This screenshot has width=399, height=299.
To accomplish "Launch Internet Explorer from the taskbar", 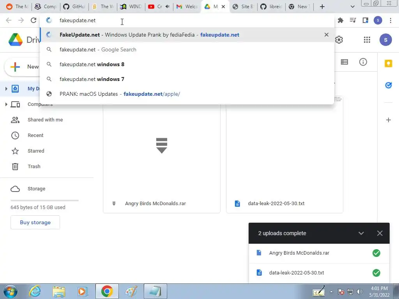I will 35,291.
